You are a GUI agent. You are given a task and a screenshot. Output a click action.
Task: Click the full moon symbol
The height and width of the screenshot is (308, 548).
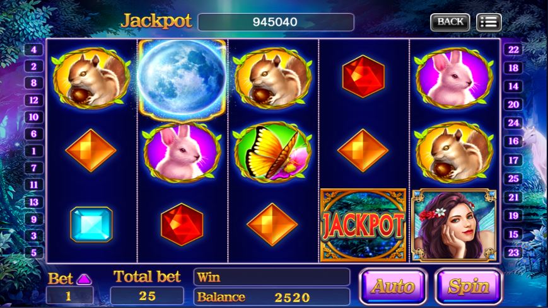(182, 79)
